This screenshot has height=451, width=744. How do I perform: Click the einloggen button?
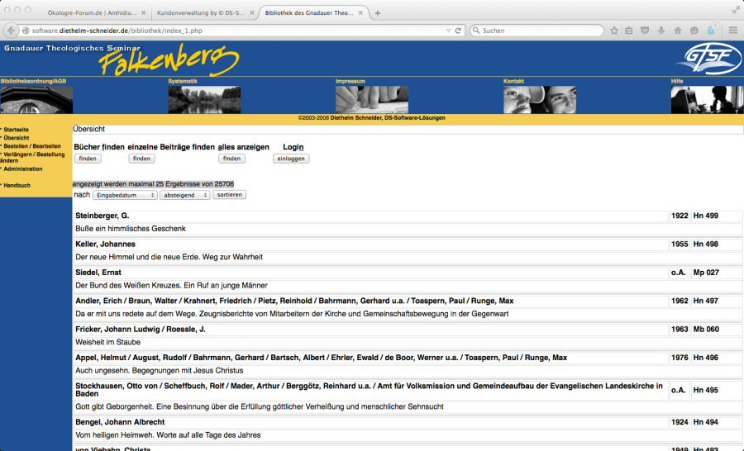pos(291,159)
